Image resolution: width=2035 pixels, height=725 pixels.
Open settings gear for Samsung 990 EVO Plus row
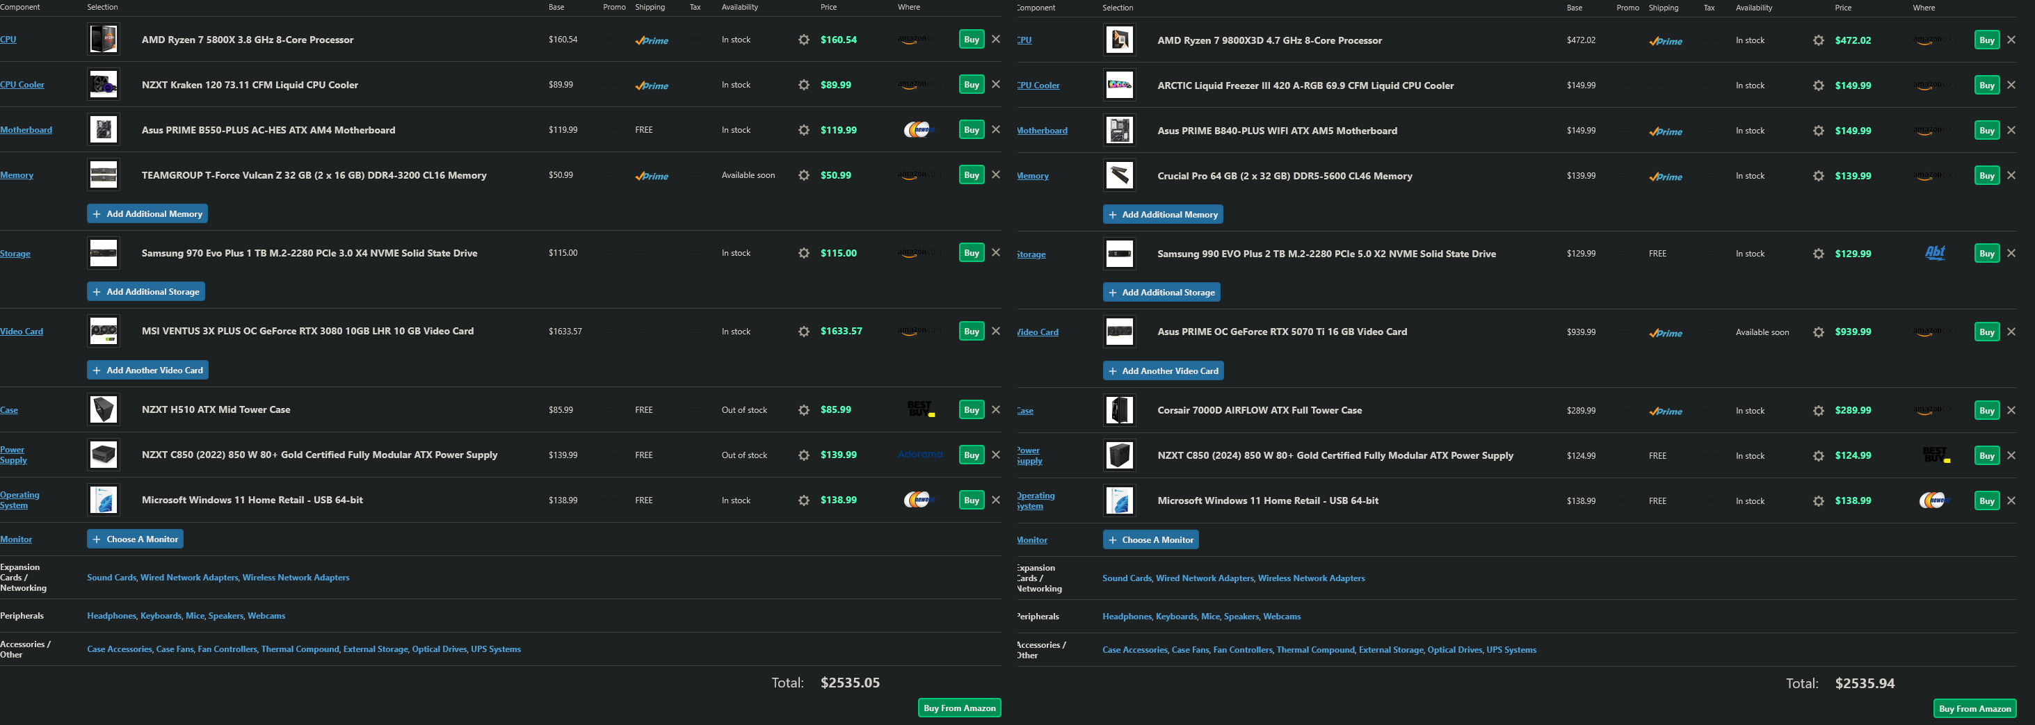[x=1819, y=254]
